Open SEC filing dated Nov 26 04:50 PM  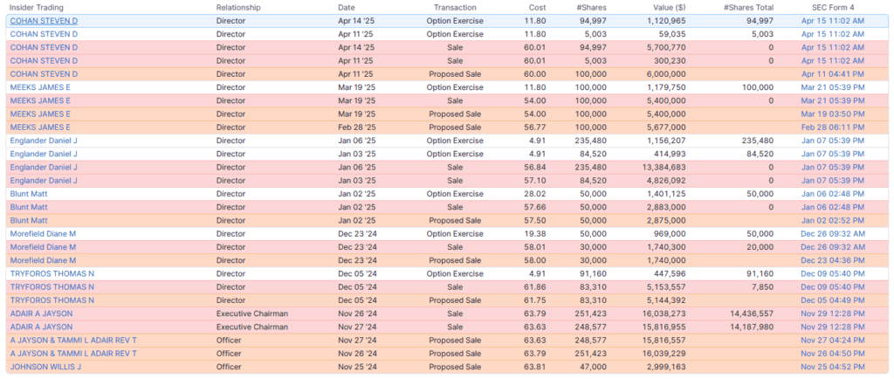pyautogui.click(x=832, y=353)
